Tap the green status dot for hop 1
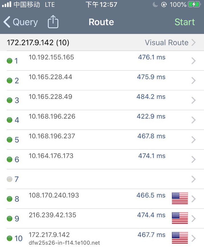Screen dimensions: 204x247 (9, 61)
